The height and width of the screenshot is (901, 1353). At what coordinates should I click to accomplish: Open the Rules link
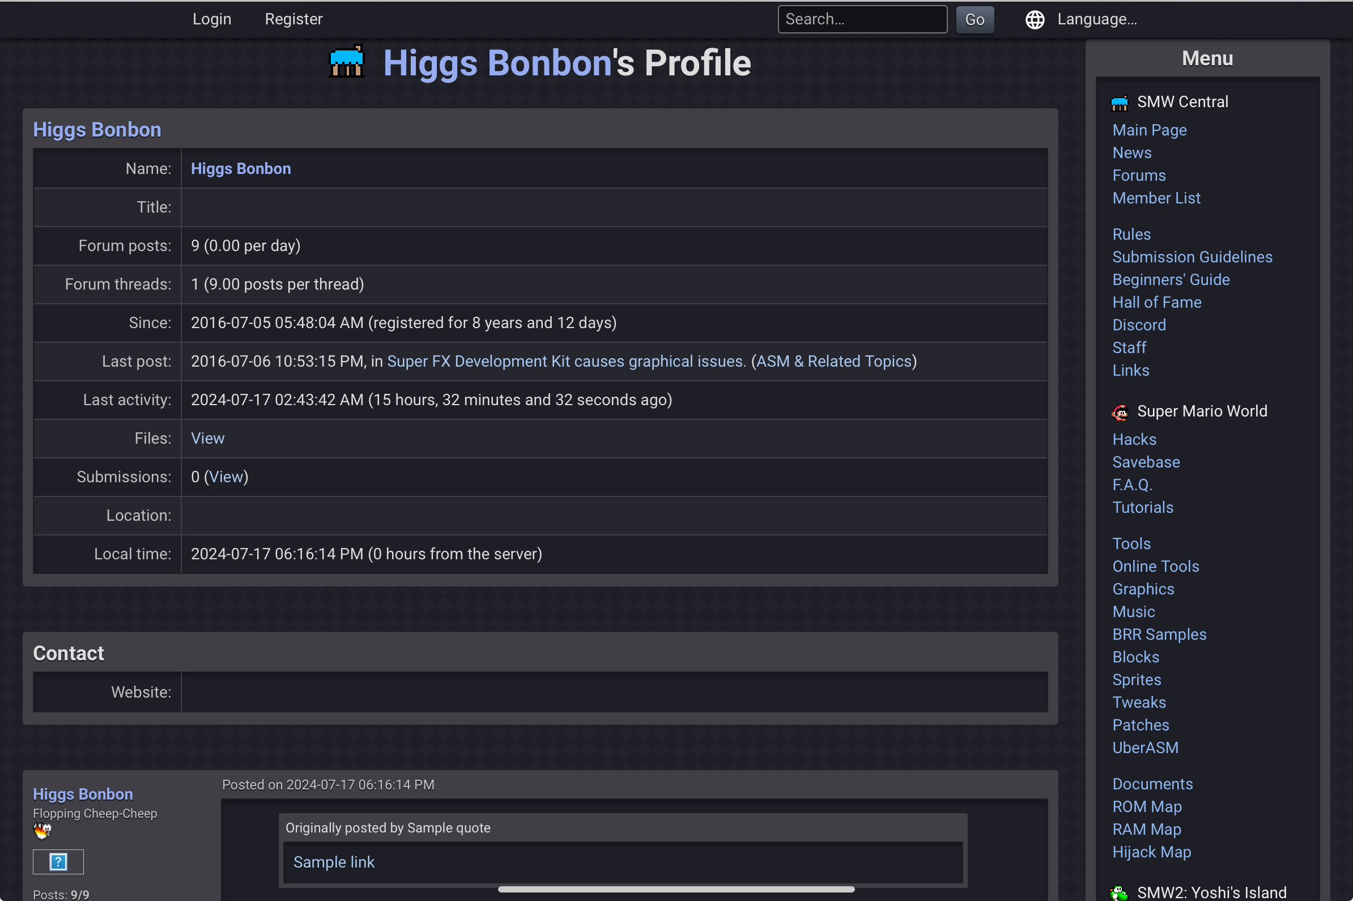coord(1131,234)
